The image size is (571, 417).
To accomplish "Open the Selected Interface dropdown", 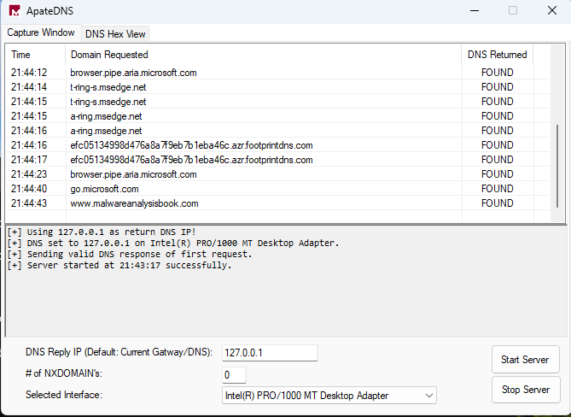I will (x=329, y=396).
